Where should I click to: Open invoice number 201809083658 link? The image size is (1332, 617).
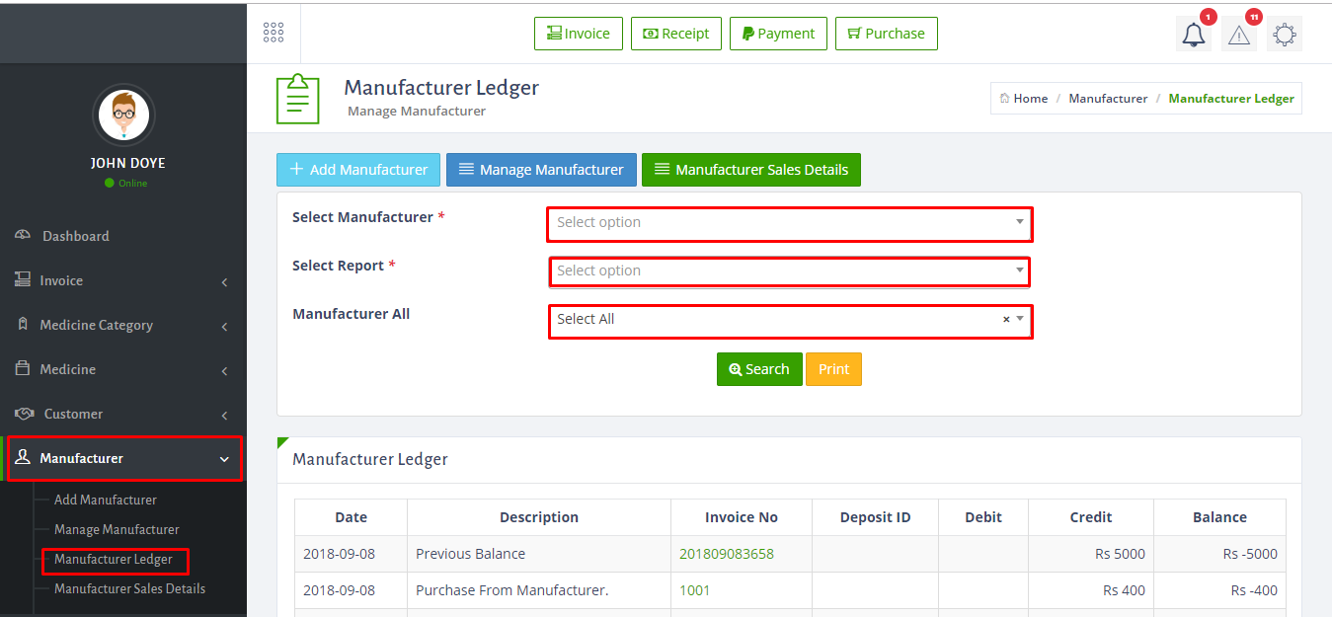(x=726, y=554)
